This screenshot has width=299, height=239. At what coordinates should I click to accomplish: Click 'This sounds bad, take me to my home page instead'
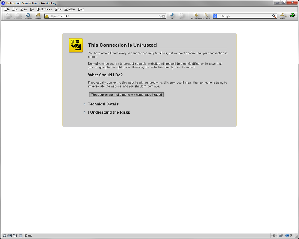point(126,95)
